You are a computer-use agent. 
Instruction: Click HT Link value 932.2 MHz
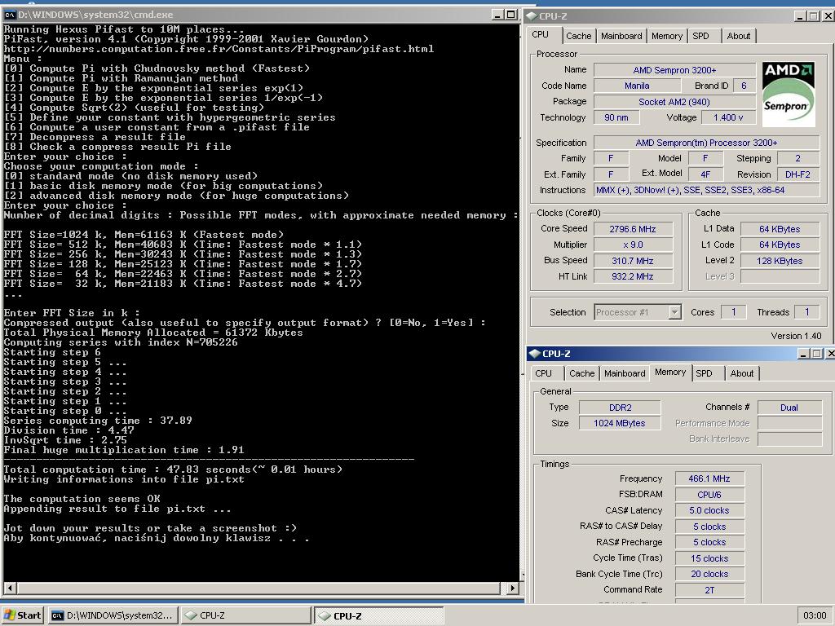click(633, 276)
